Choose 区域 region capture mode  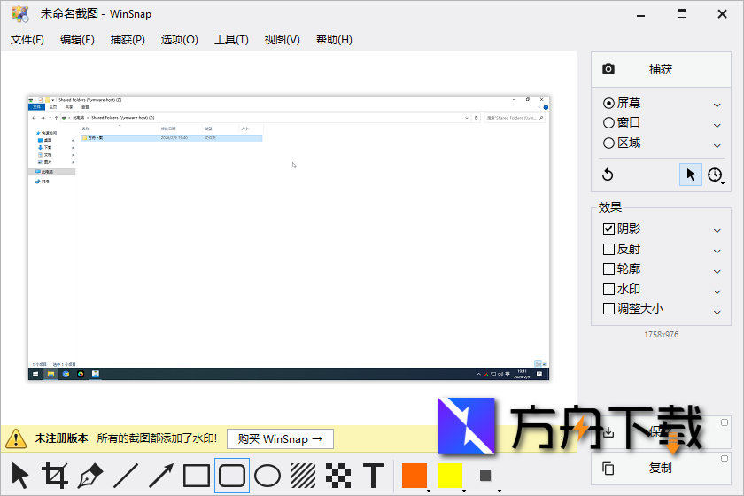622,143
